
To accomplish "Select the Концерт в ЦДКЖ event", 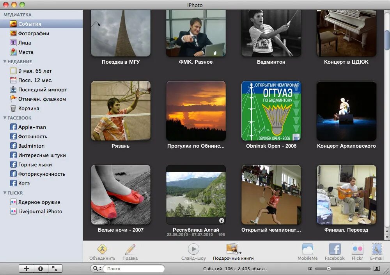I will pos(346,33).
